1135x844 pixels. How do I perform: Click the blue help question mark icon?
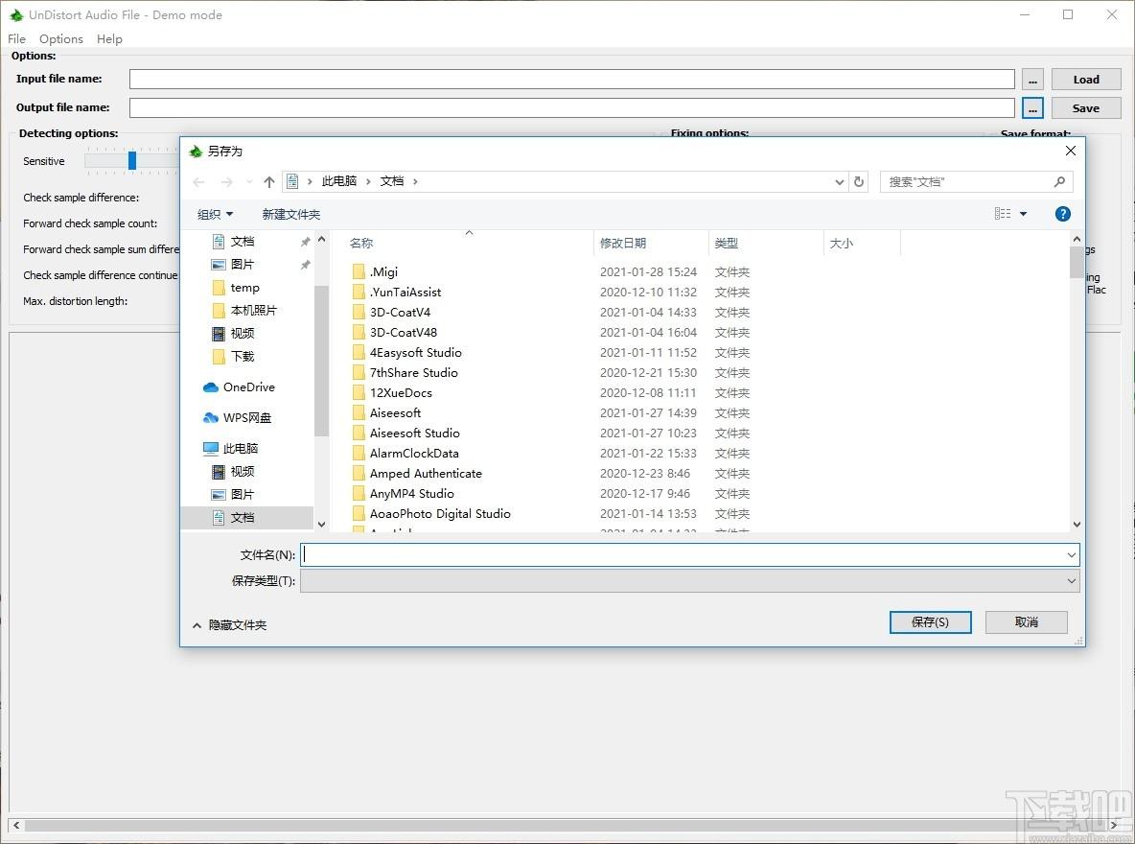coord(1062,214)
